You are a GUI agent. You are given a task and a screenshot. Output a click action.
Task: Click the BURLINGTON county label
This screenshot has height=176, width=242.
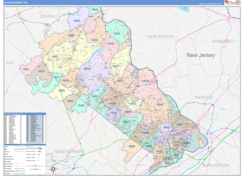[x=215, y=165]
